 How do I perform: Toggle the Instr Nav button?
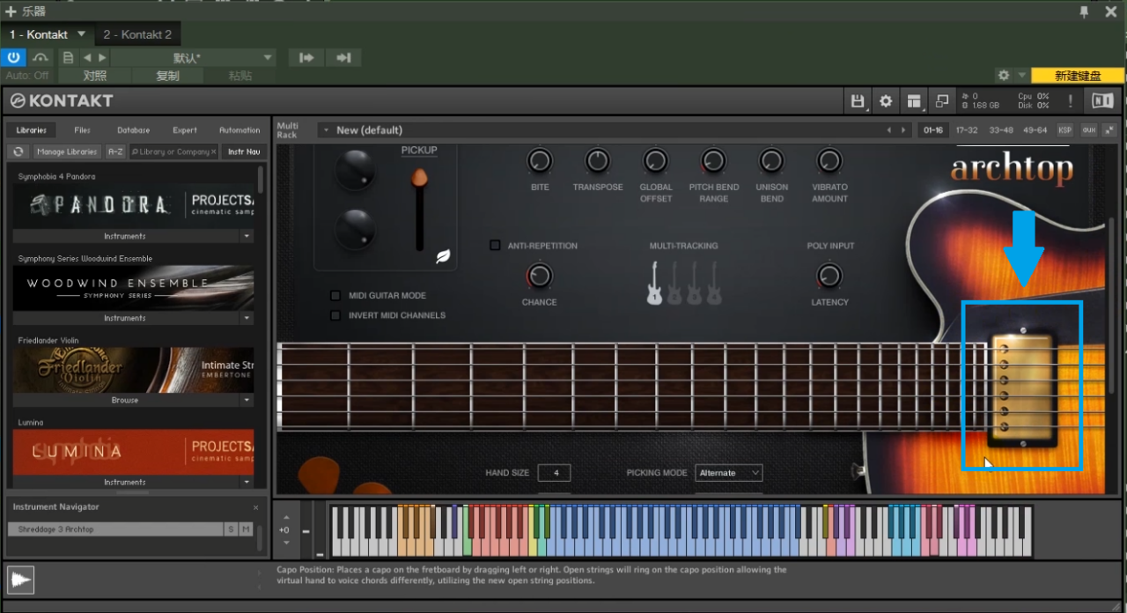tap(244, 151)
